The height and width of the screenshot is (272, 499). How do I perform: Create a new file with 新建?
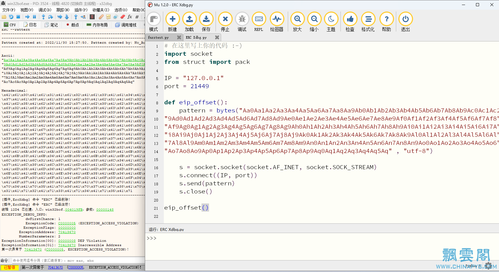coord(172,22)
